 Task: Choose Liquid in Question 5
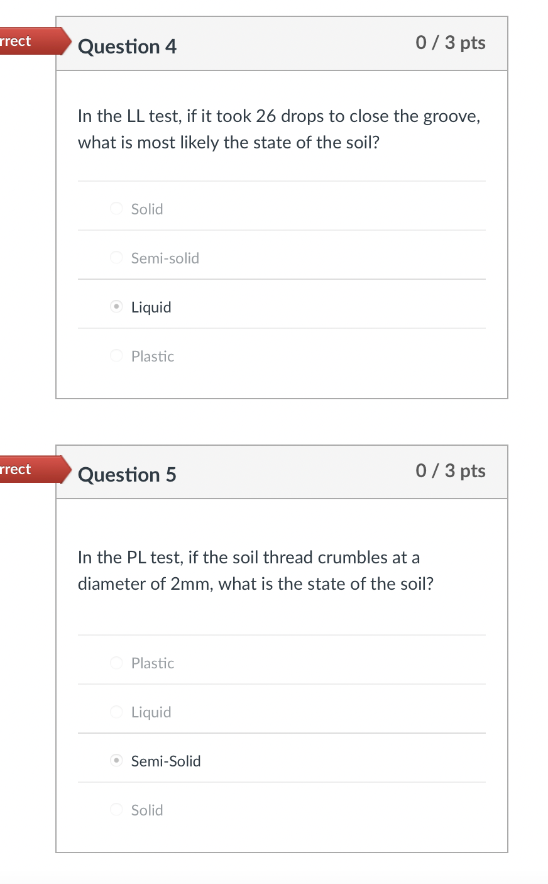pos(116,712)
